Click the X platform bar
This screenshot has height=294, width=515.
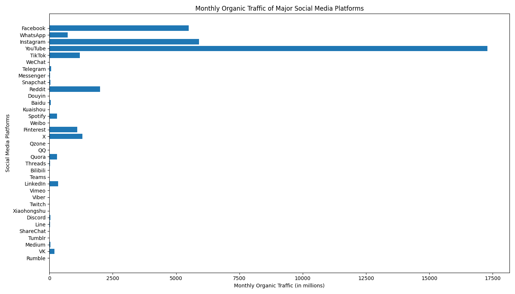(66, 136)
